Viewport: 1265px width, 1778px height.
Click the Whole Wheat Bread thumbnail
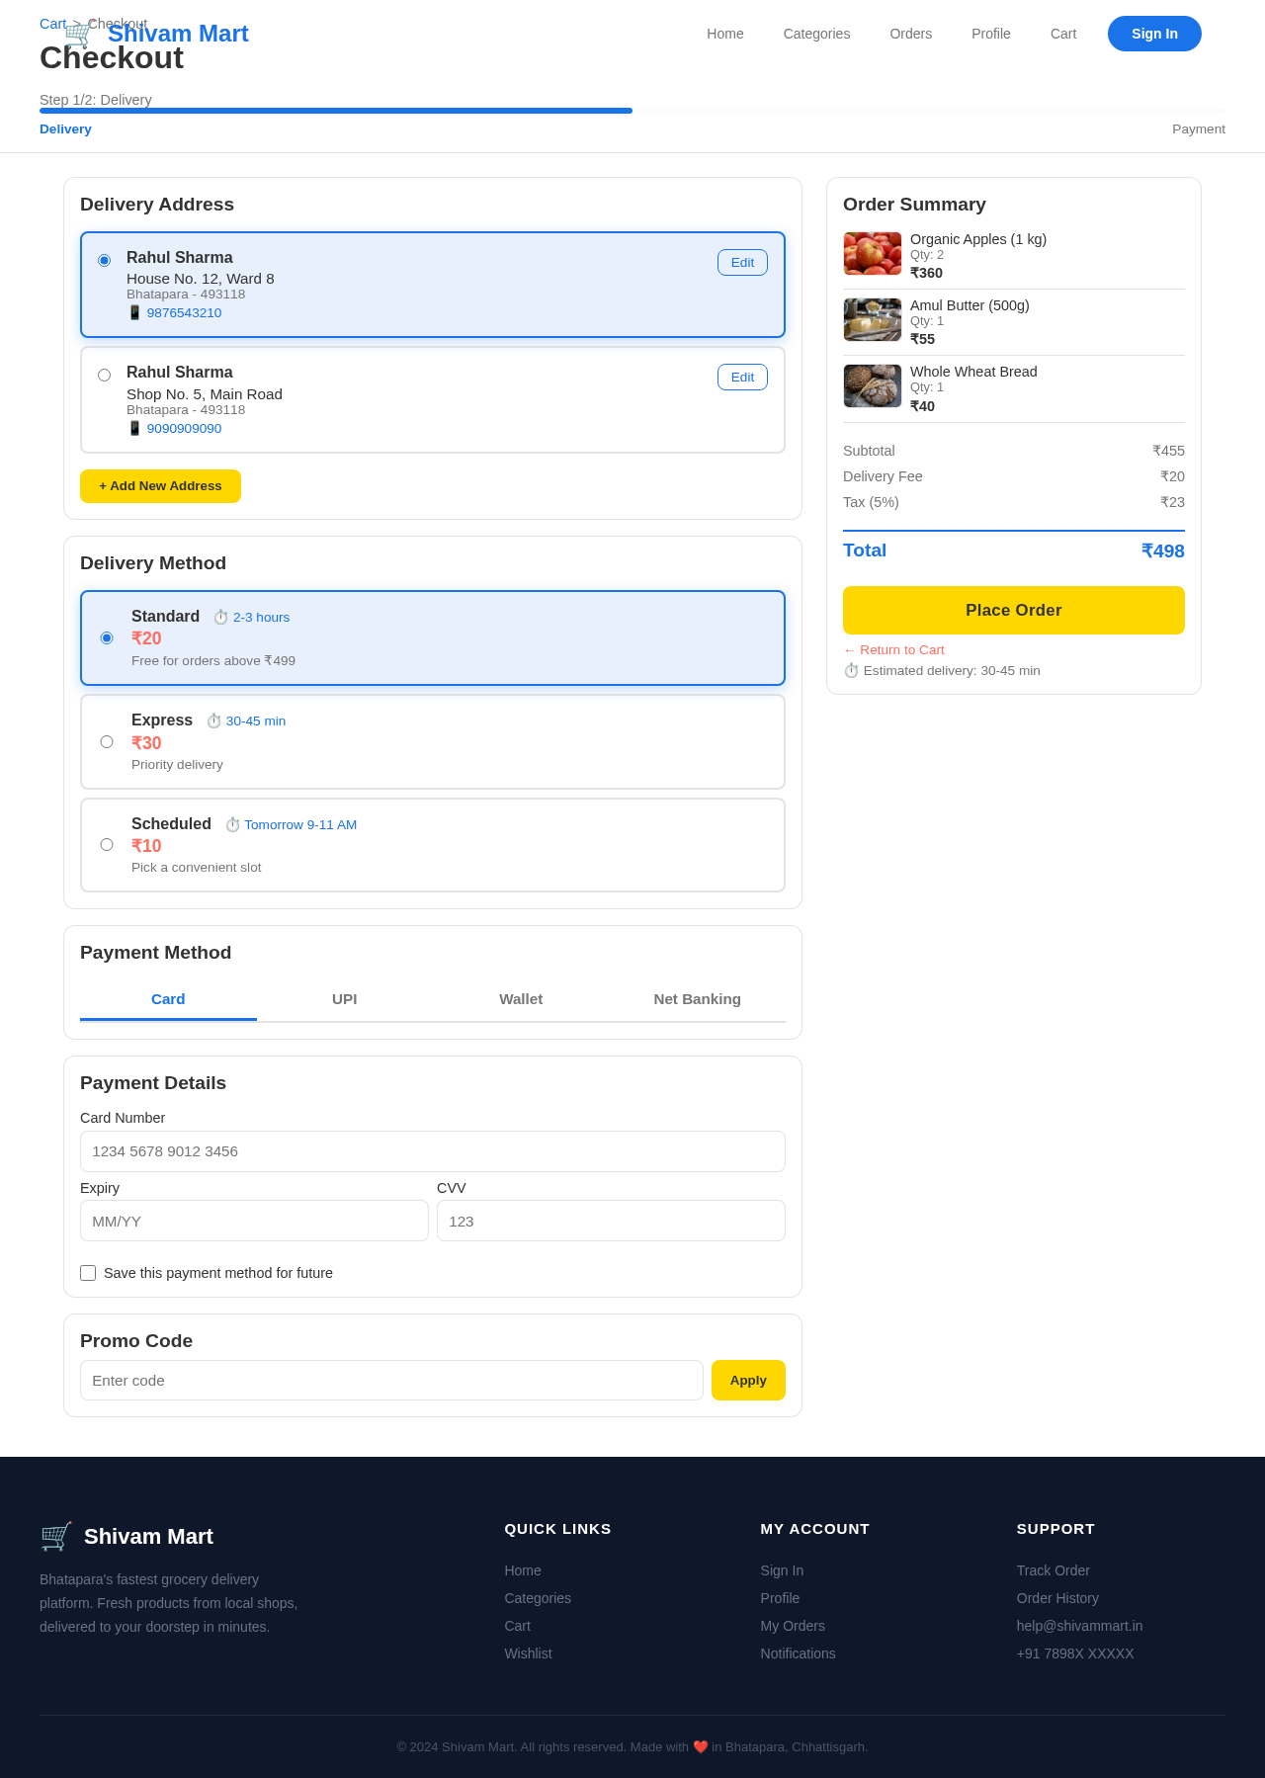(873, 385)
